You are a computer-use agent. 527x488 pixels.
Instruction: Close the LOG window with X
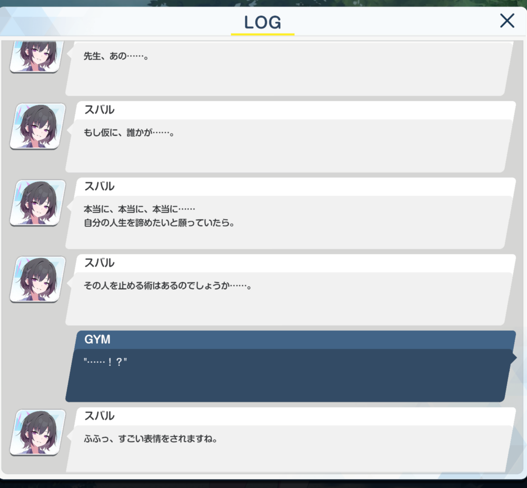click(507, 21)
